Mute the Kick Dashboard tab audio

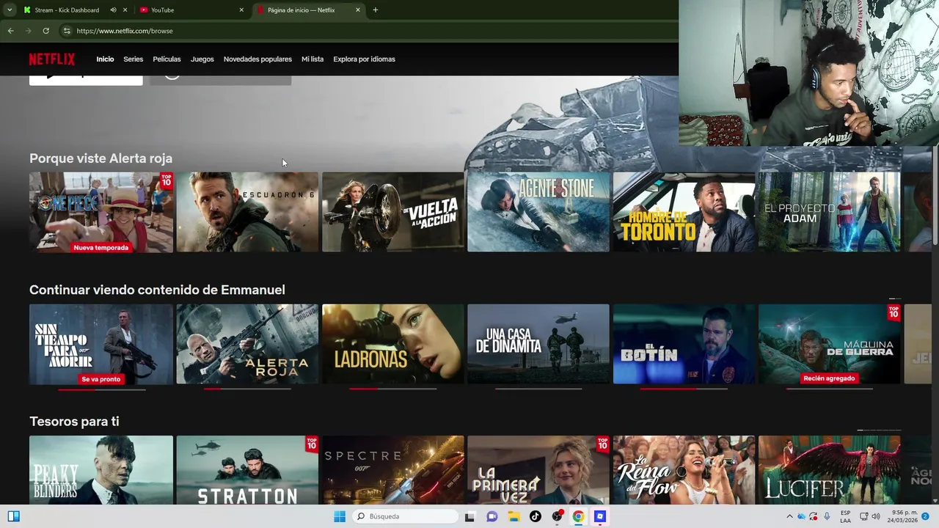point(113,10)
